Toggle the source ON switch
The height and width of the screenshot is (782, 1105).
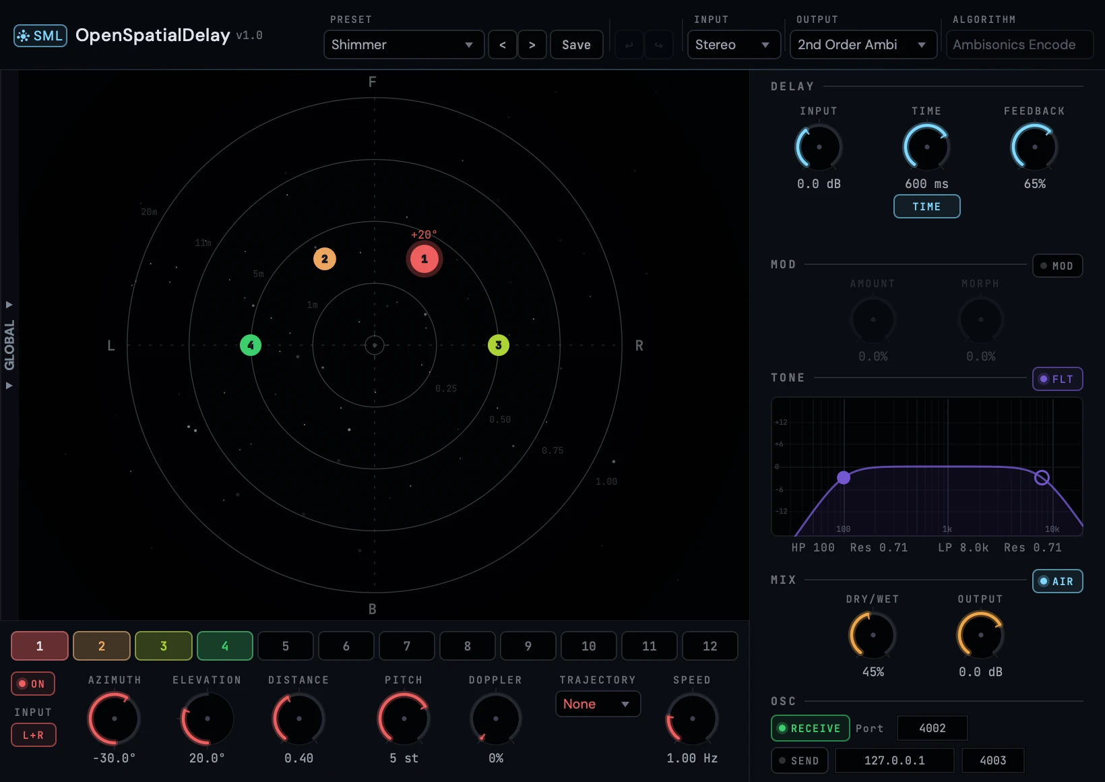coord(33,684)
